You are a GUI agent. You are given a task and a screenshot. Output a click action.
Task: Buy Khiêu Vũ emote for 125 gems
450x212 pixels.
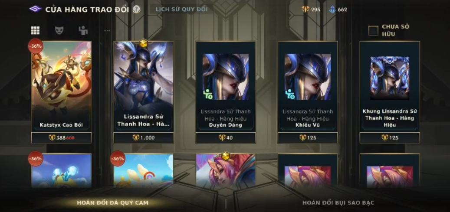click(x=308, y=138)
